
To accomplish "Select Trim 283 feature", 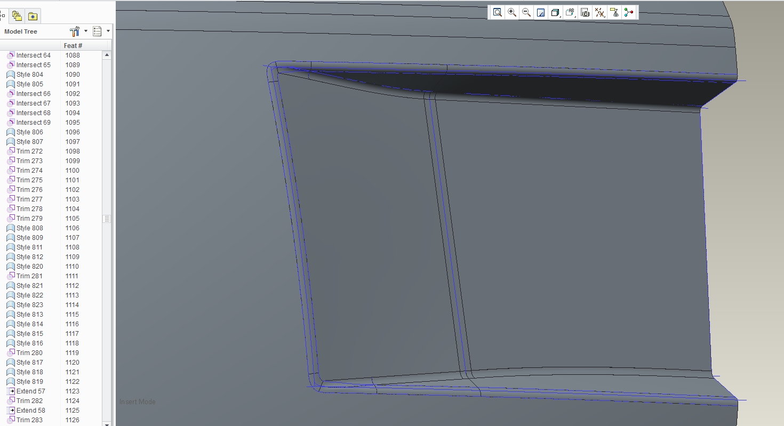I will coord(29,420).
